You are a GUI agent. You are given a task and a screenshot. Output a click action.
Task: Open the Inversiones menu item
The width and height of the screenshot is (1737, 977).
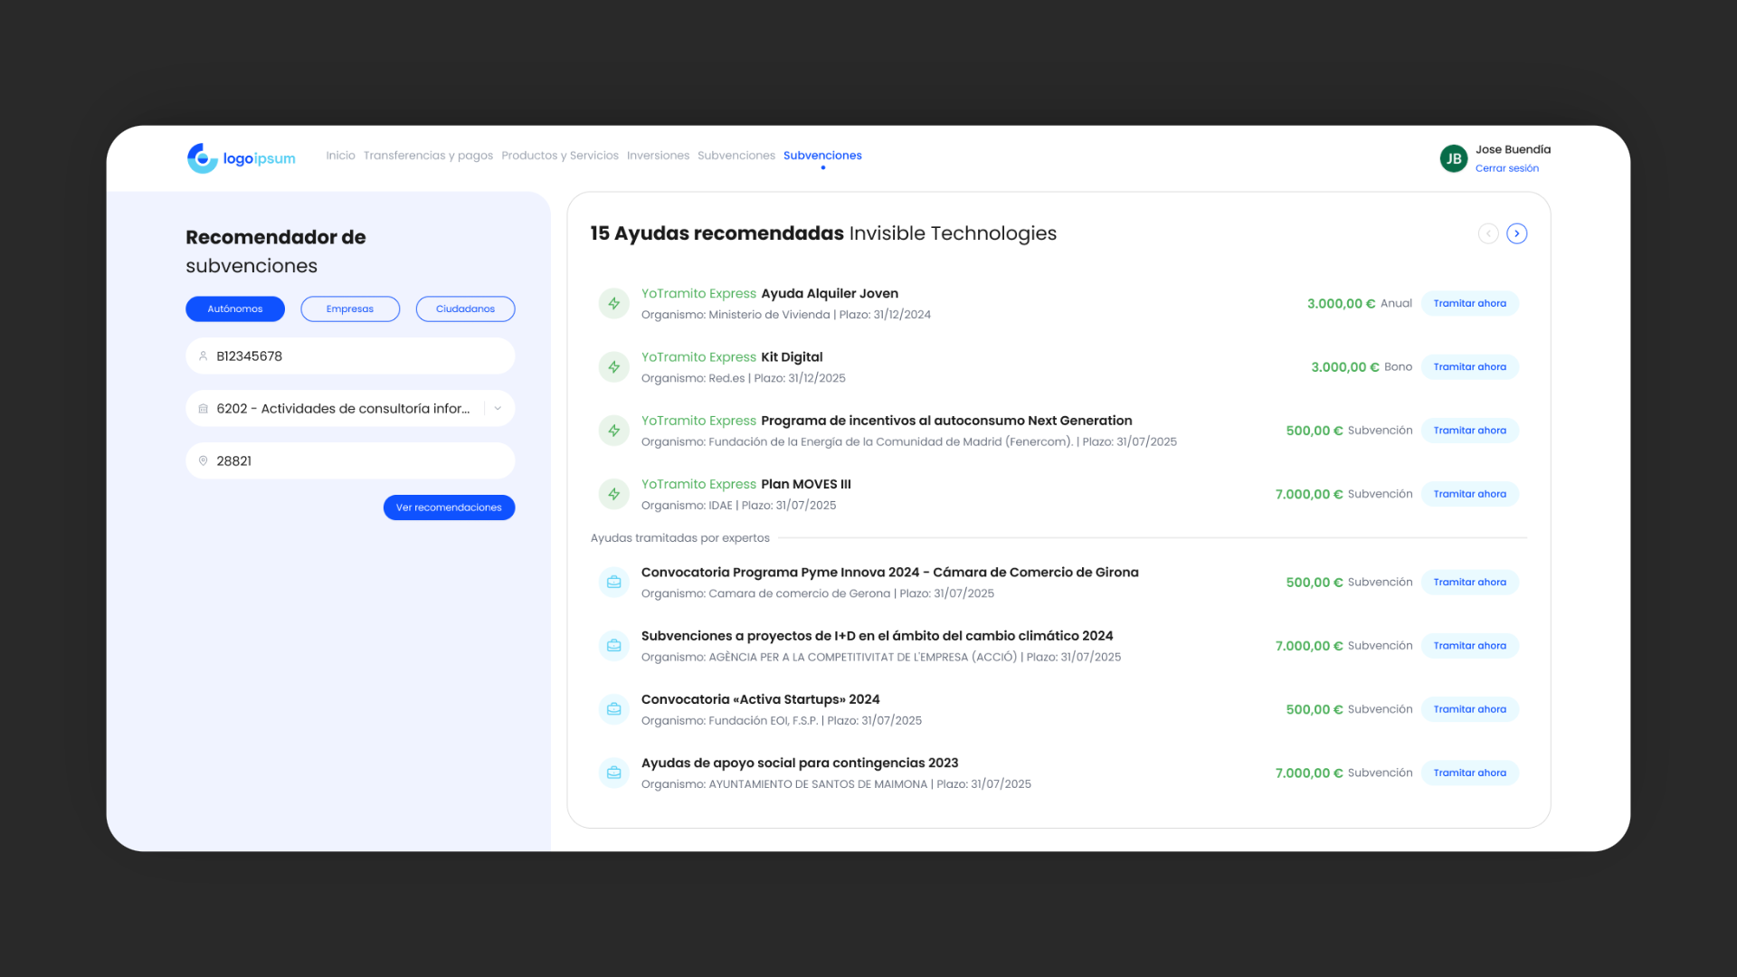coord(658,156)
